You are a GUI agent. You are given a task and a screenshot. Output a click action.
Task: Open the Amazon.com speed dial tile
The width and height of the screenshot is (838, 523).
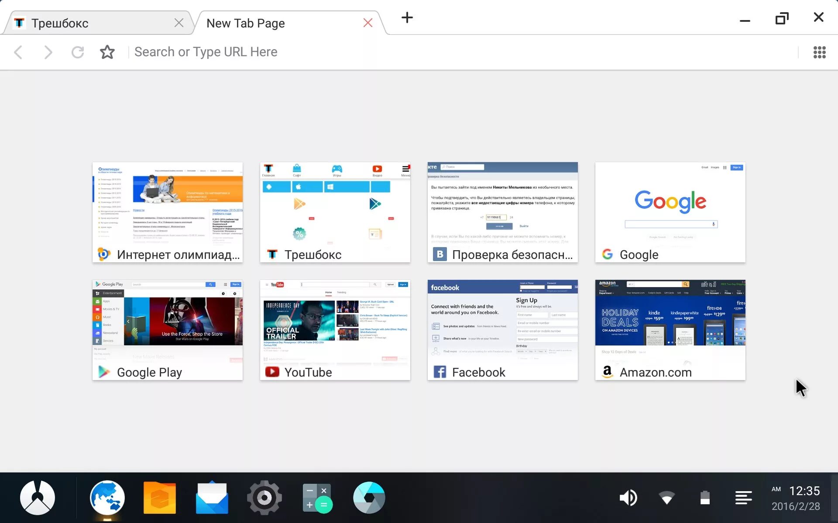670,330
